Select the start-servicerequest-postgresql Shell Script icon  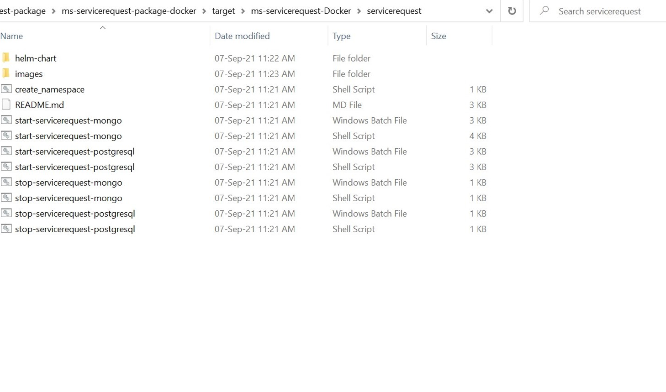6,167
